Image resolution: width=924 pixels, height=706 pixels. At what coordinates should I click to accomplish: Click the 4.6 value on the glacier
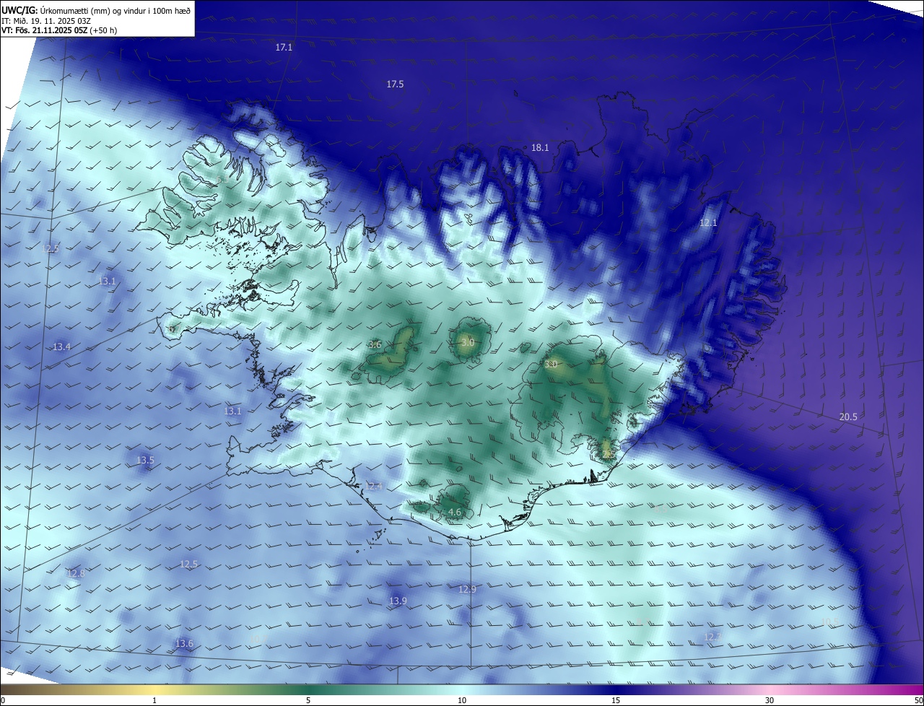point(455,513)
